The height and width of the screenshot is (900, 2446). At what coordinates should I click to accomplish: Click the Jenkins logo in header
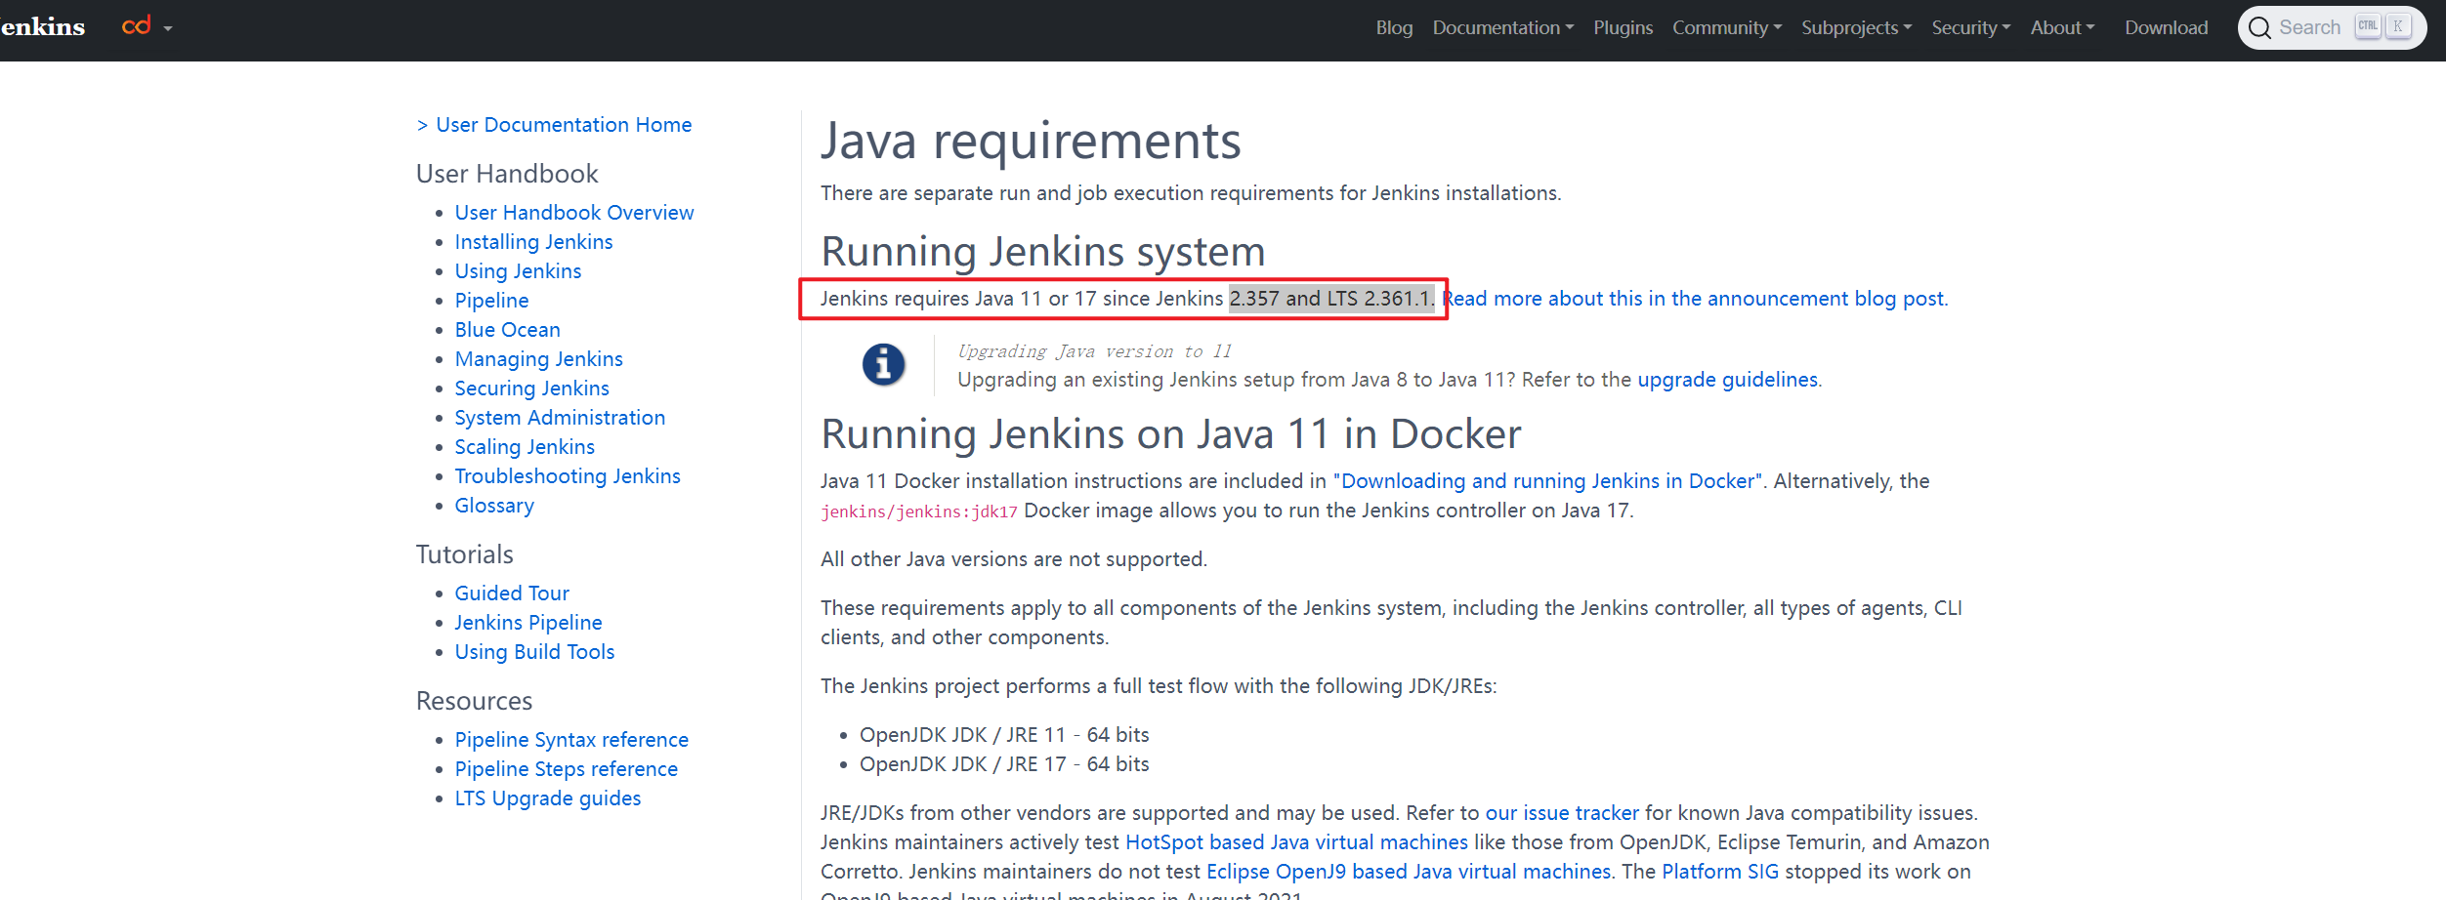pyautogui.click(x=43, y=26)
